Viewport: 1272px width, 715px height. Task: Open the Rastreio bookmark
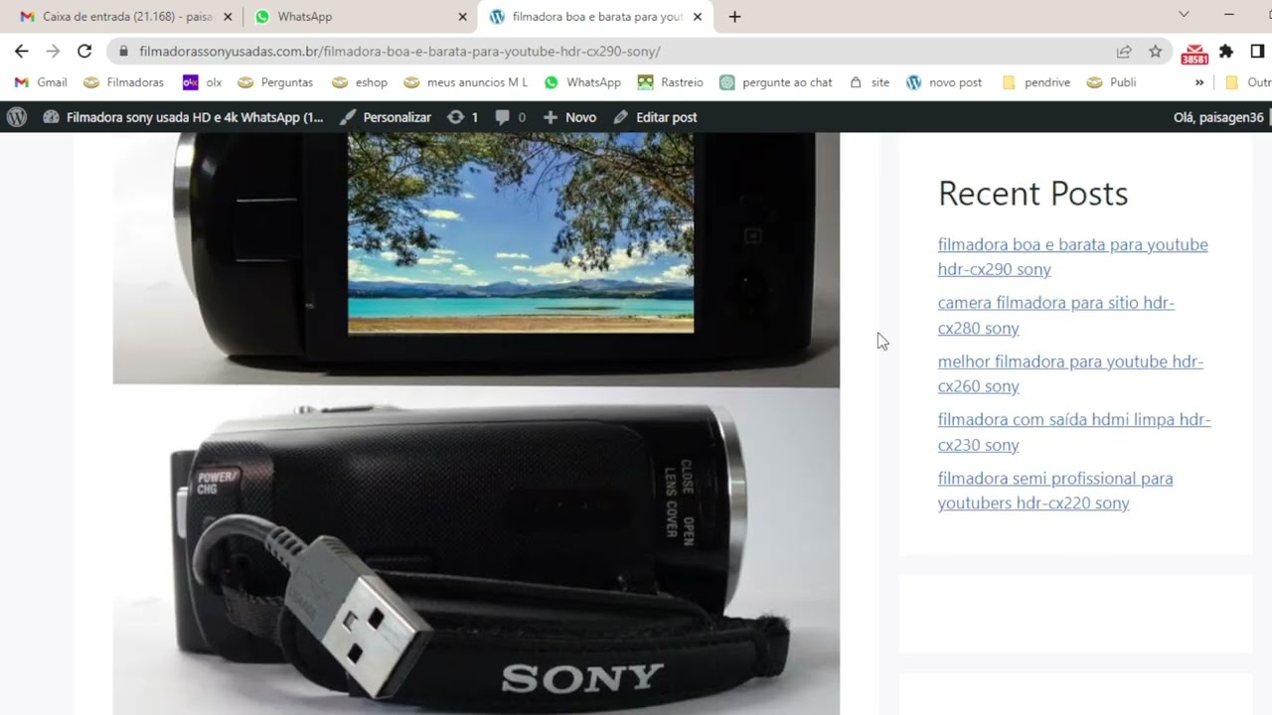coord(671,82)
